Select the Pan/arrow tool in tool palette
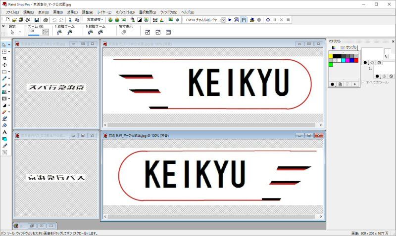This screenshot has width=396, height=236. click(4, 45)
